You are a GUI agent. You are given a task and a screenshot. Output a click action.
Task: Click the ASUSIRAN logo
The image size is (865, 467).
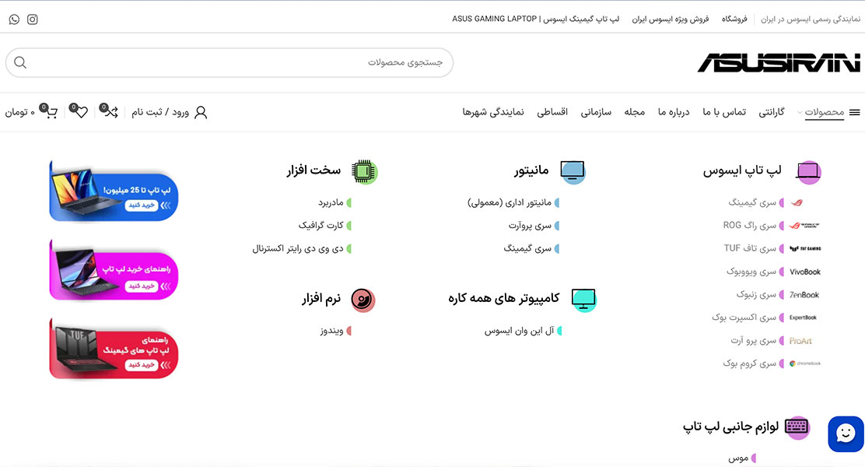[779, 63]
